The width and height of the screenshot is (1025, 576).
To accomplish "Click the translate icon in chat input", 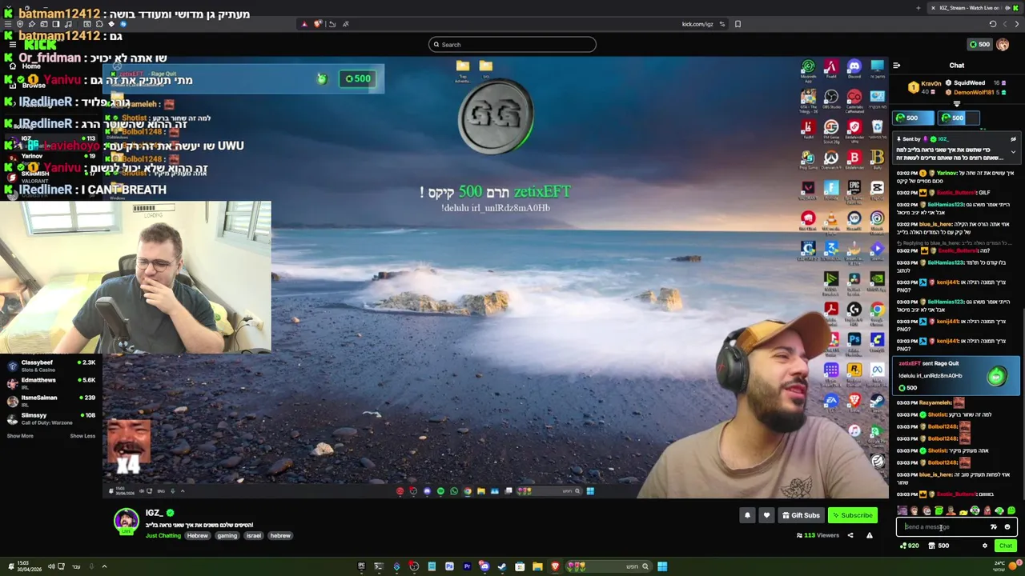I will coord(994,527).
